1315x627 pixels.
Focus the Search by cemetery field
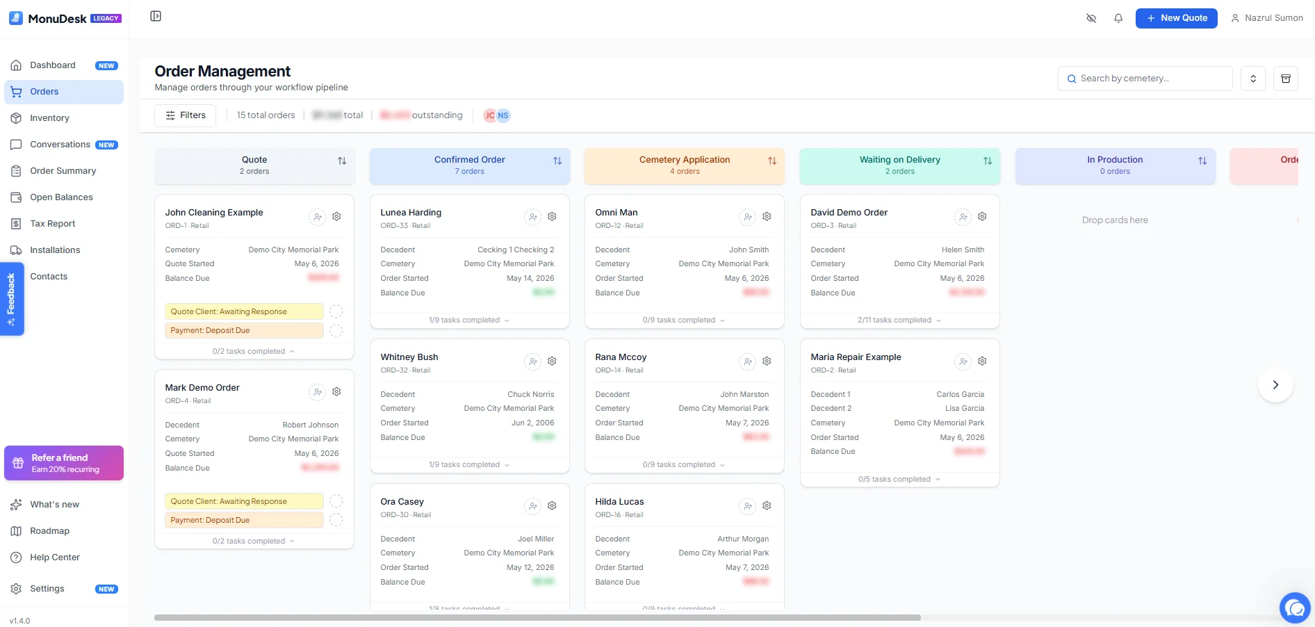1145,79
